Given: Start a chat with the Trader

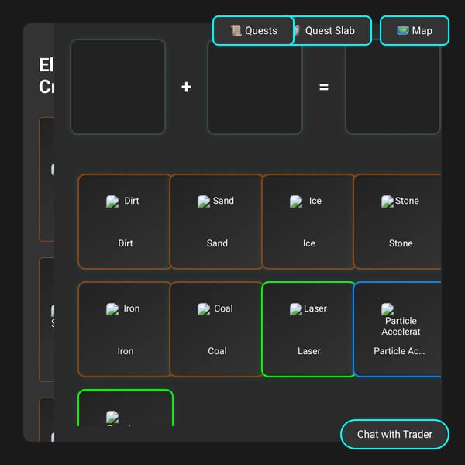Looking at the screenshot, I should (x=394, y=434).
